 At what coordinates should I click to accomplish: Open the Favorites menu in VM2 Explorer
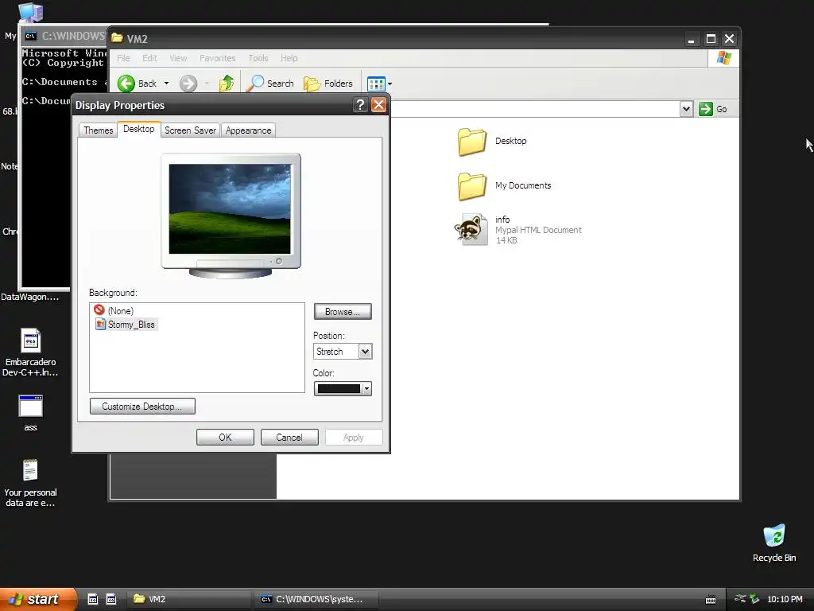click(218, 58)
